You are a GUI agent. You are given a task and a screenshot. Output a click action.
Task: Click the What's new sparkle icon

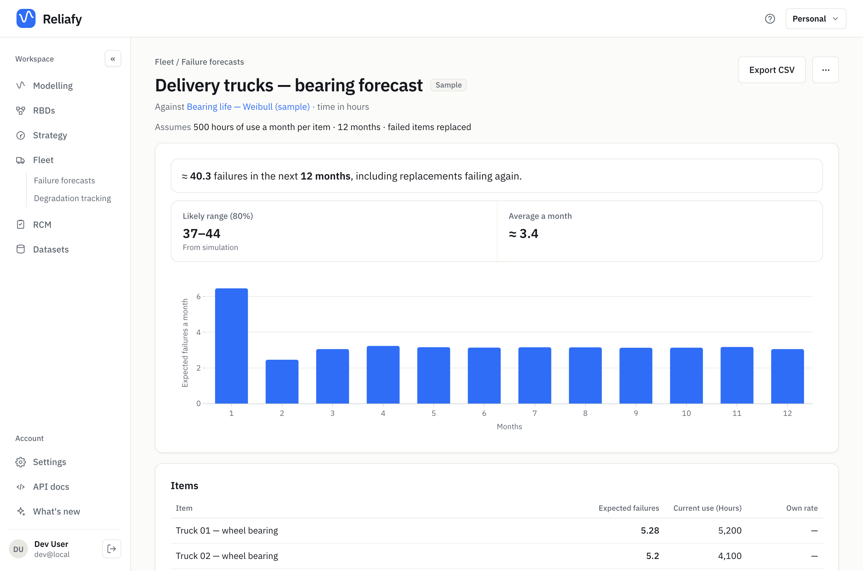pyautogui.click(x=21, y=512)
